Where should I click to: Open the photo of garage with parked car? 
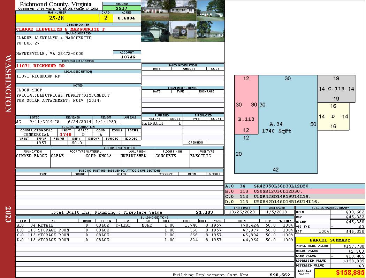click(x=155, y=31)
